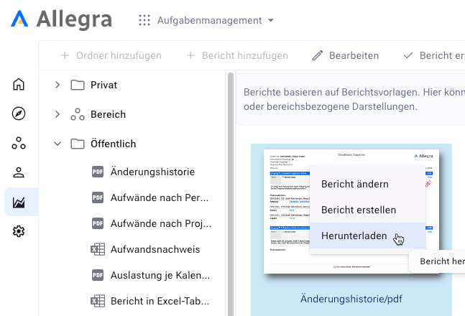Click the Bearbeiten toolbar button
The width and height of the screenshot is (465, 316).
coord(347,55)
